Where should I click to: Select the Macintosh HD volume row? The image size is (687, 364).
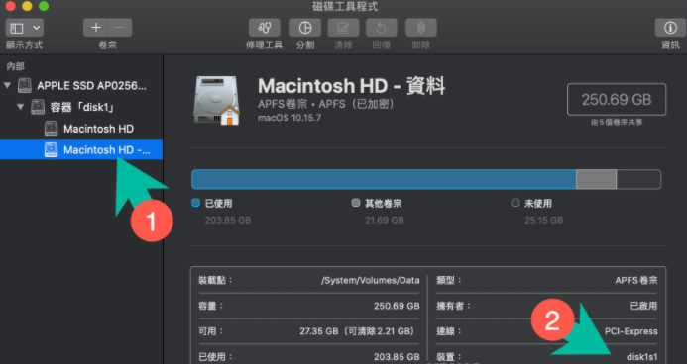[81, 129]
